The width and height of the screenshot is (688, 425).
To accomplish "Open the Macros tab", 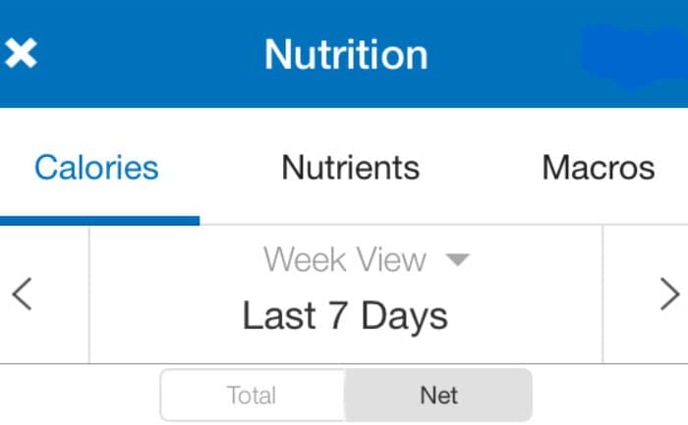I will [x=599, y=168].
